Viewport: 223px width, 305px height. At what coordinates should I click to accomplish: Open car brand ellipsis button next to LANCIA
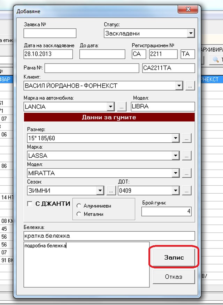(122, 106)
